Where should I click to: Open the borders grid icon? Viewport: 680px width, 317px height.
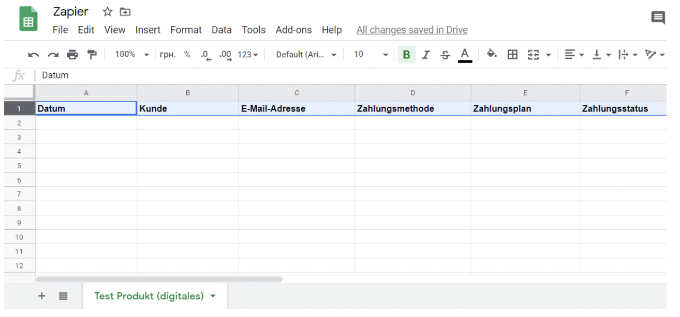(x=512, y=55)
